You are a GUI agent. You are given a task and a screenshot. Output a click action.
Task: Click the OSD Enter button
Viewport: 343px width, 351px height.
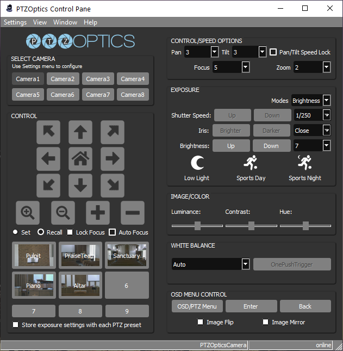click(x=251, y=306)
